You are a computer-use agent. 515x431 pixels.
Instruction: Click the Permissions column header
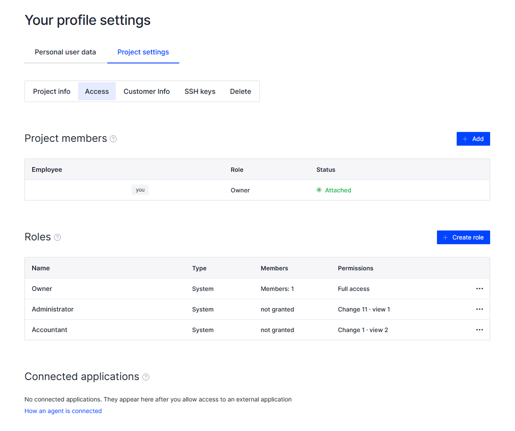tap(355, 268)
